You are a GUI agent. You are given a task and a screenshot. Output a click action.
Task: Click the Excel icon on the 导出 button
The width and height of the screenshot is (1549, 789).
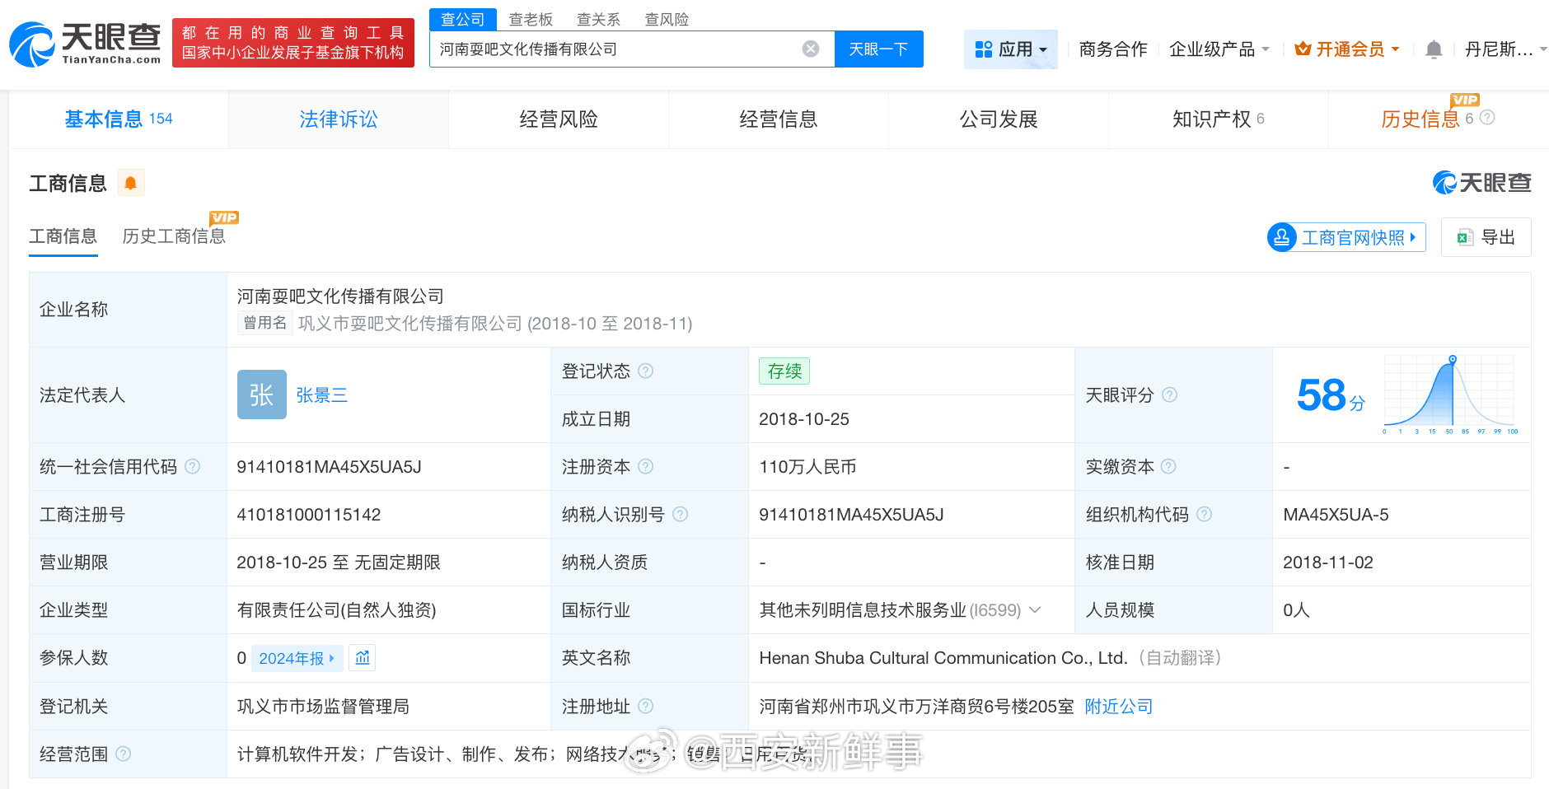pyautogui.click(x=1466, y=237)
